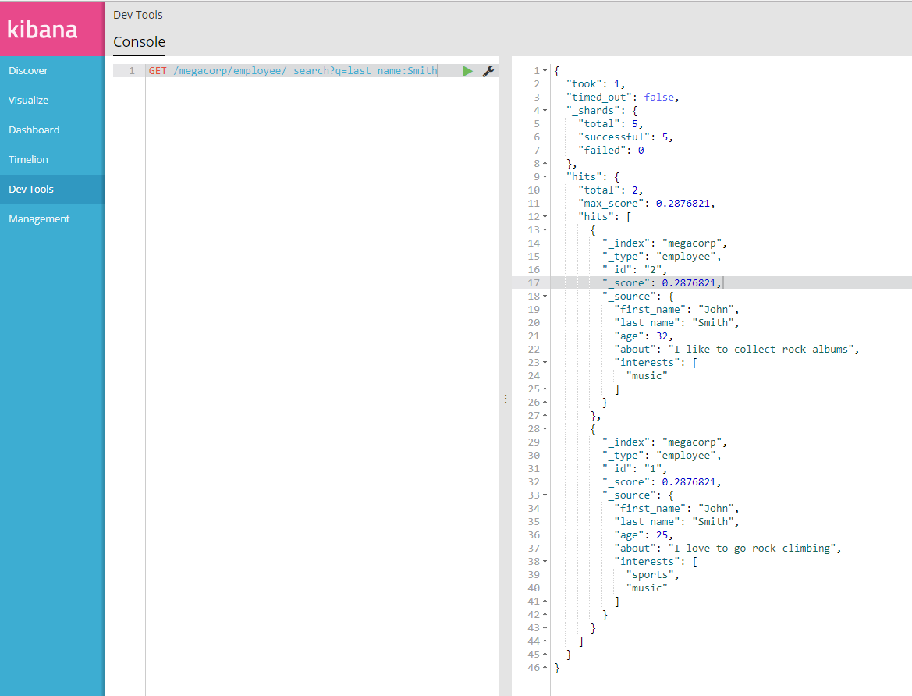
Task: Go to Visualize section
Action: pyautogui.click(x=29, y=100)
